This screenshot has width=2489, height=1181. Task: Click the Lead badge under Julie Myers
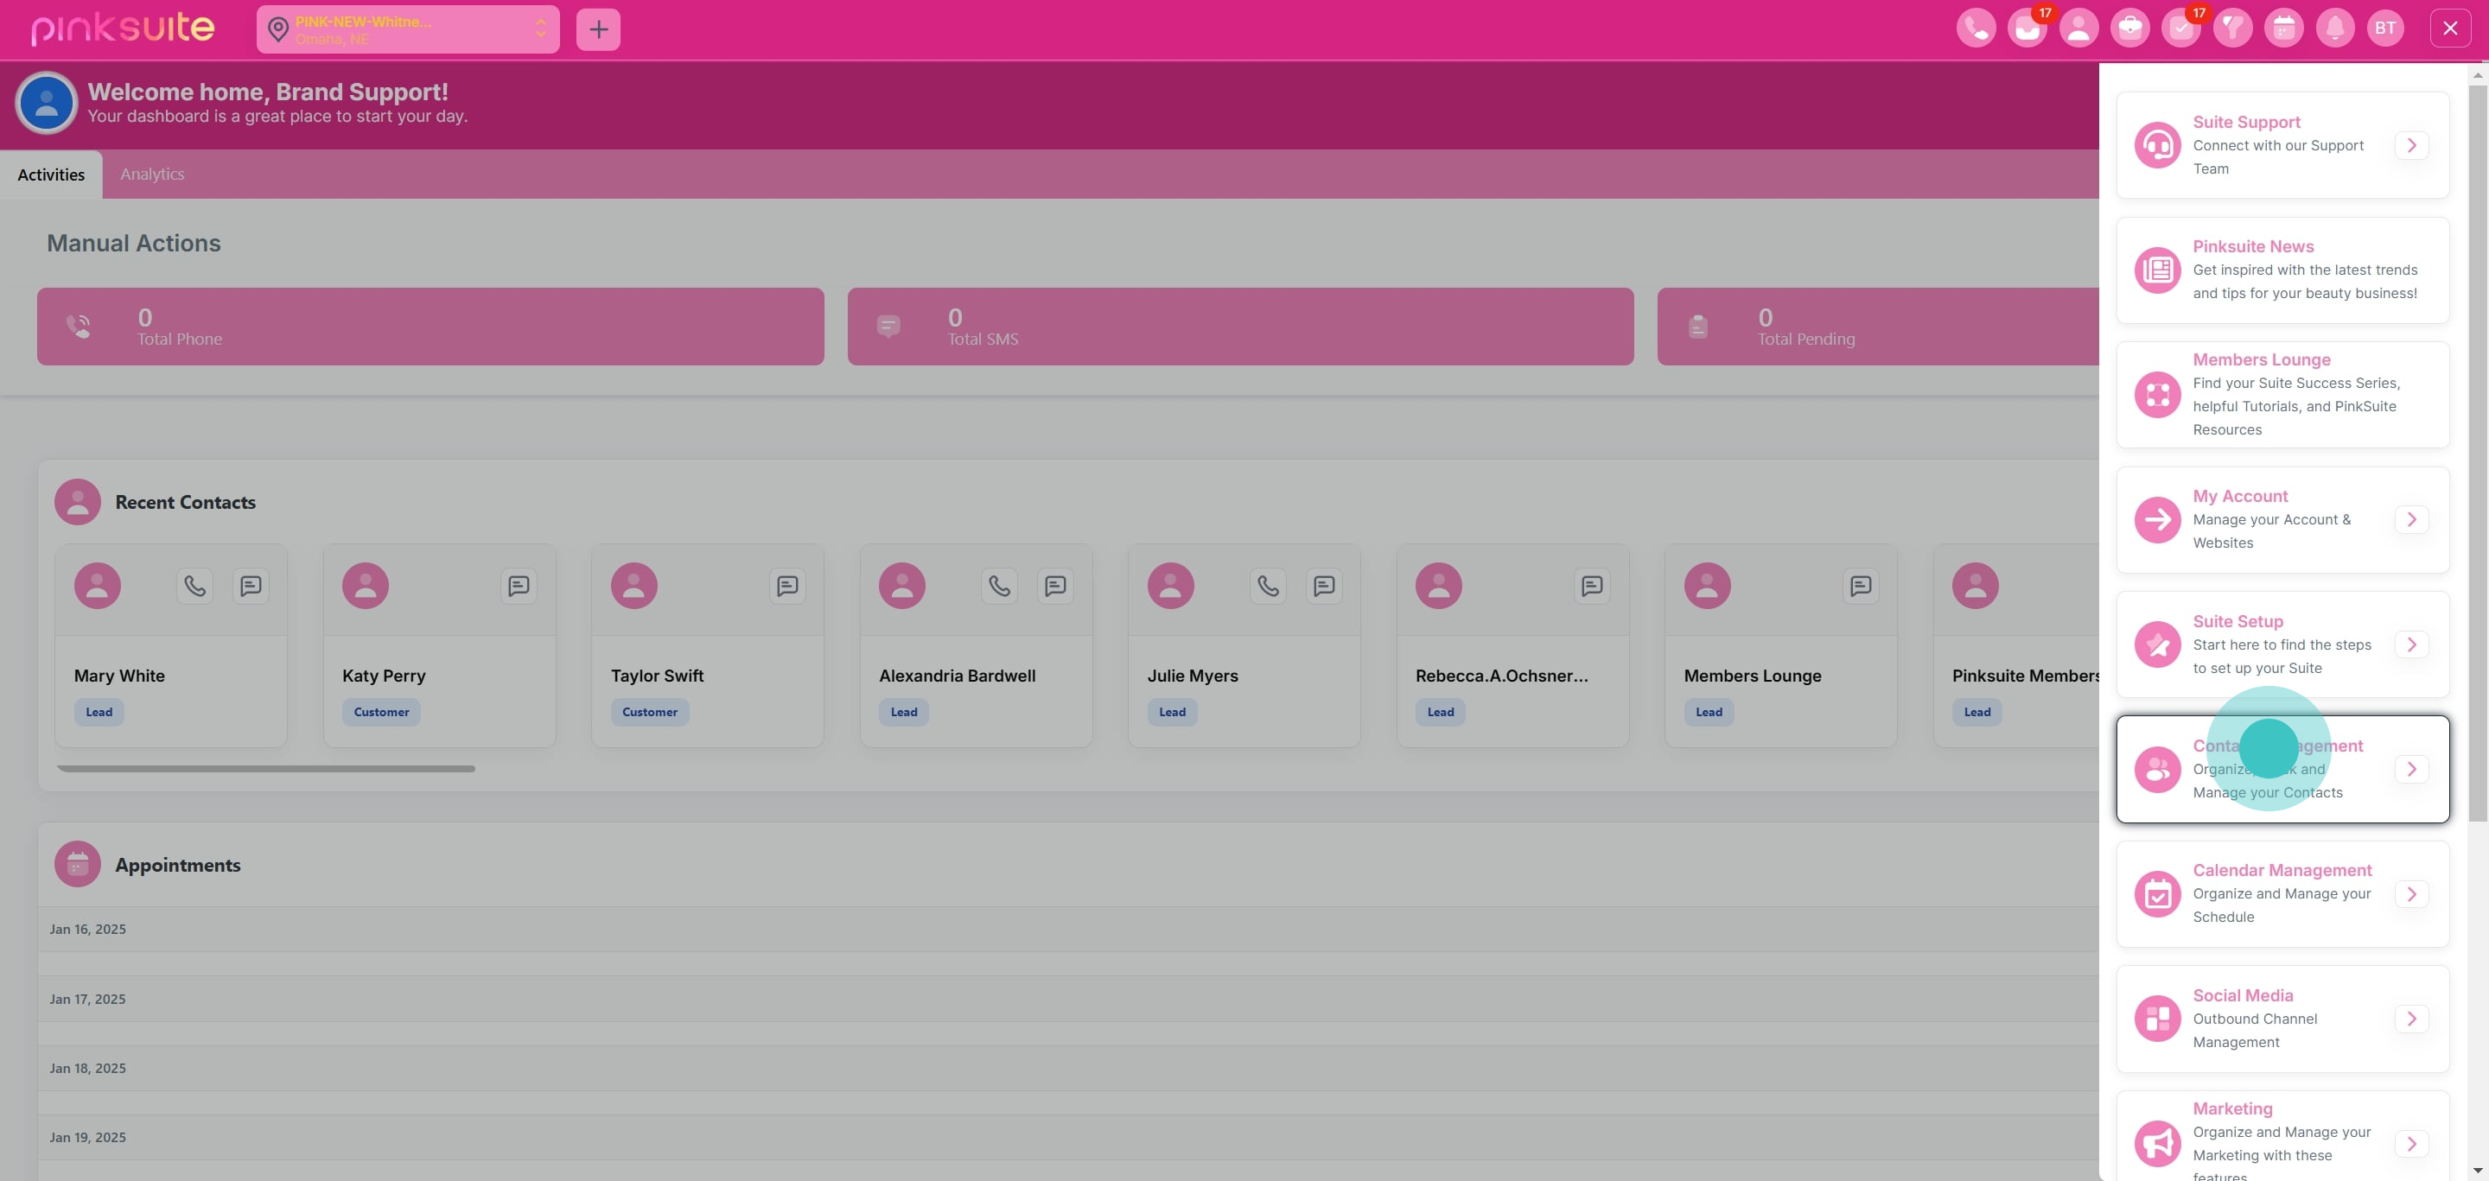[x=1171, y=712]
